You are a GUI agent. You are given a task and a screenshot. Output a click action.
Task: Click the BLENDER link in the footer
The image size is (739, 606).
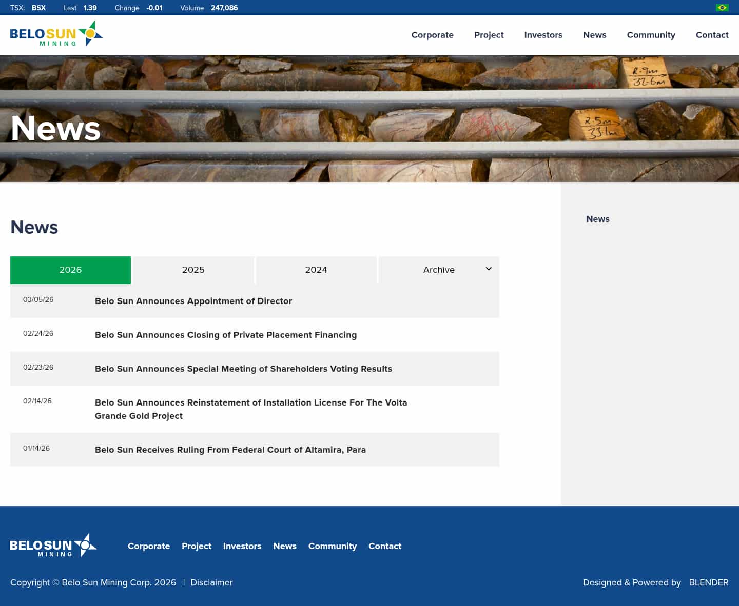click(x=708, y=582)
